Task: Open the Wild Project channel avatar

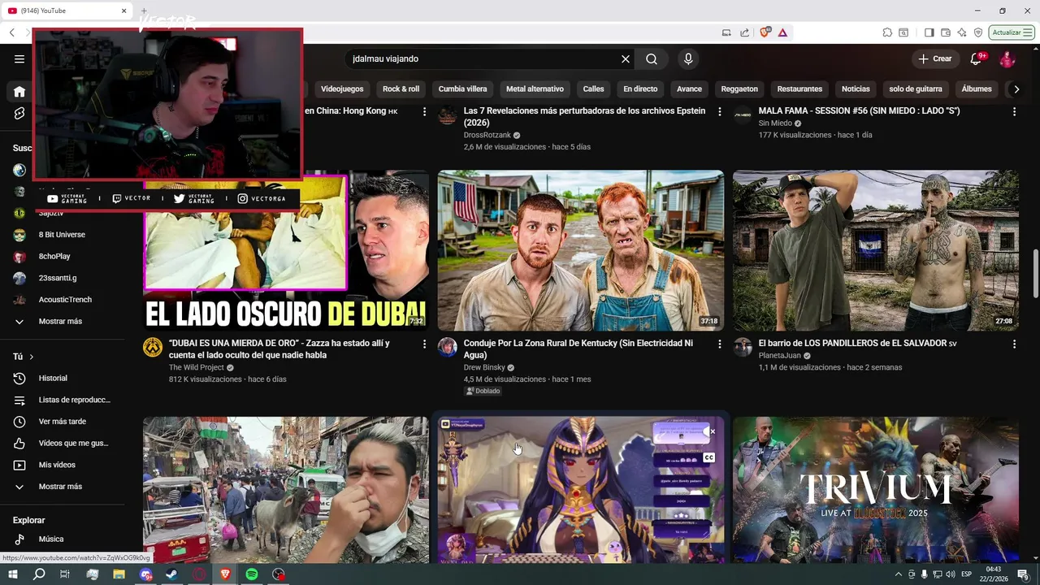Action: click(153, 347)
